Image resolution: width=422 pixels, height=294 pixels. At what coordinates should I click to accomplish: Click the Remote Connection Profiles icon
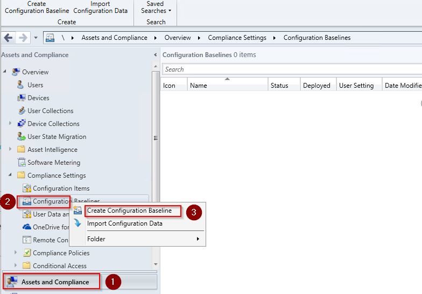tap(27, 240)
